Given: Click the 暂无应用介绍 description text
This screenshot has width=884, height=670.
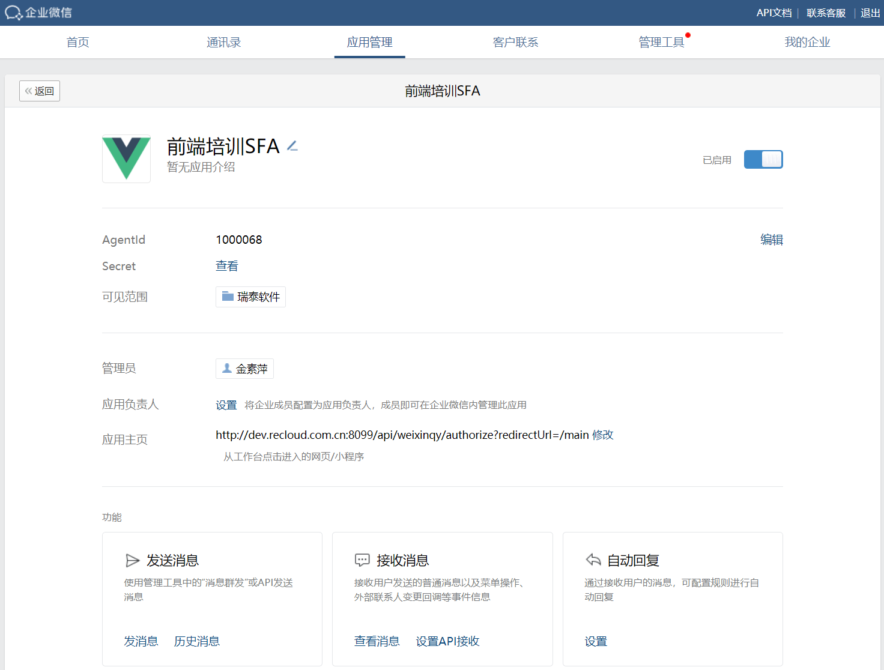Looking at the screenshot, I should (x=201, y=167).
